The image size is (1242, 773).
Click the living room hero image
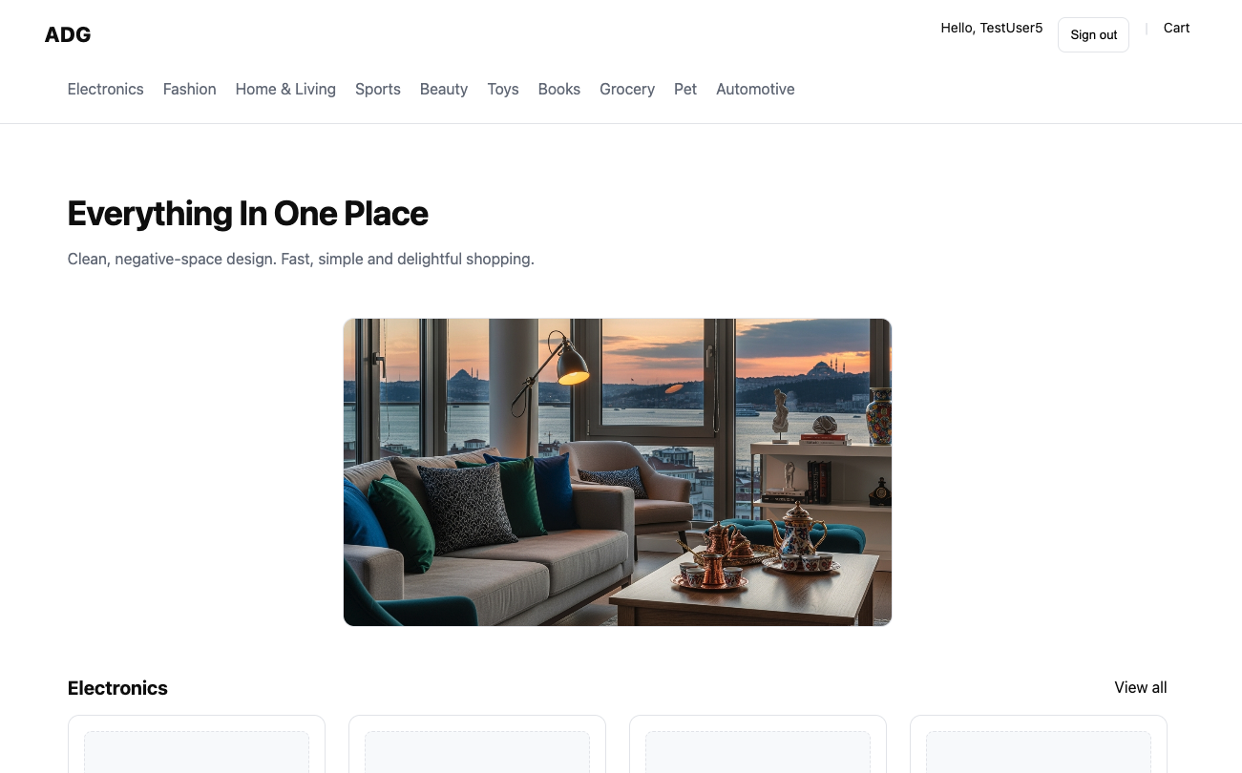(618, 472)
